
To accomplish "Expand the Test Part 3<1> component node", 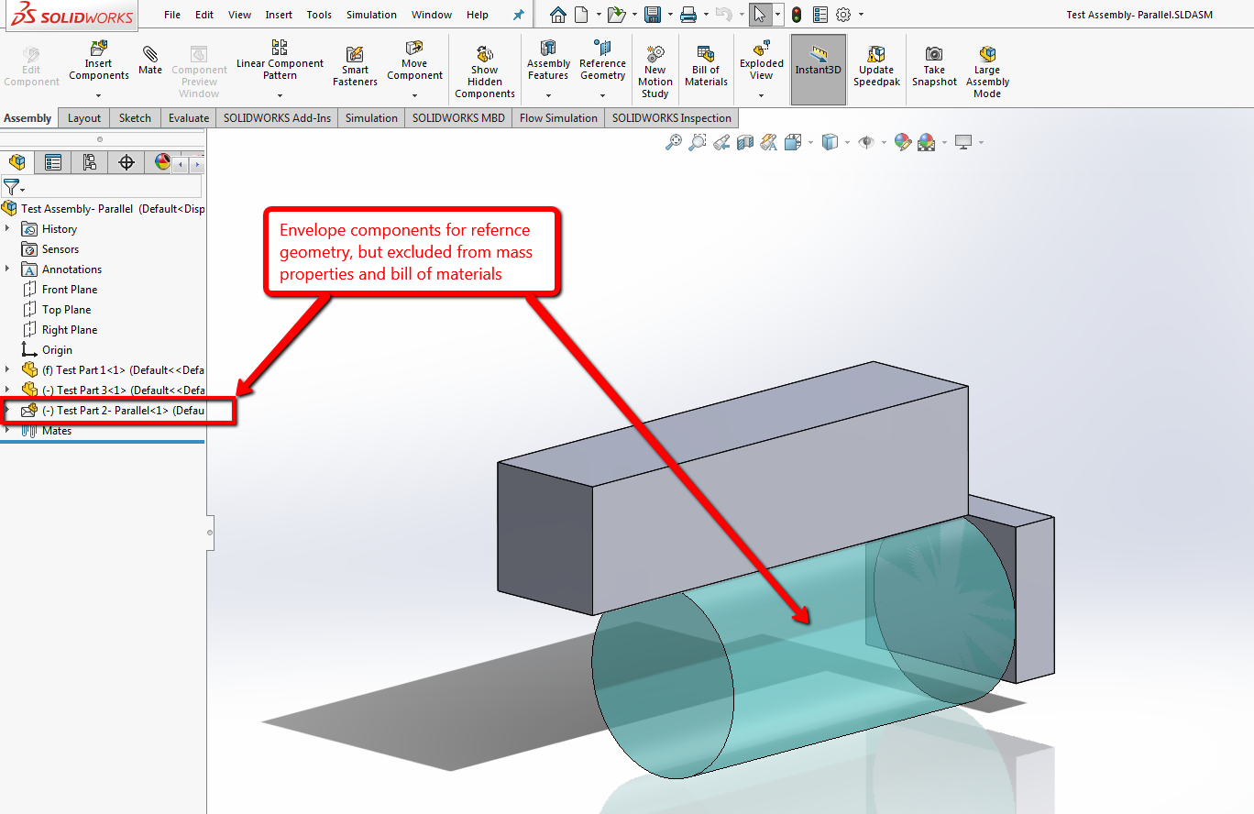I will (7, 390).
